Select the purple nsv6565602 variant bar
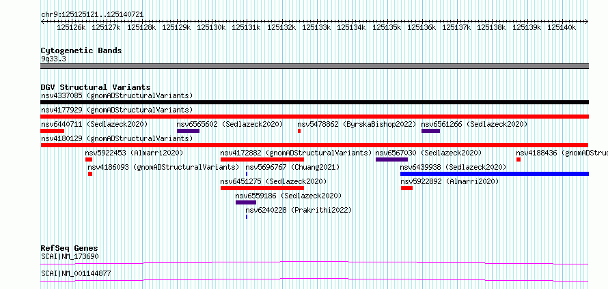 188,131
